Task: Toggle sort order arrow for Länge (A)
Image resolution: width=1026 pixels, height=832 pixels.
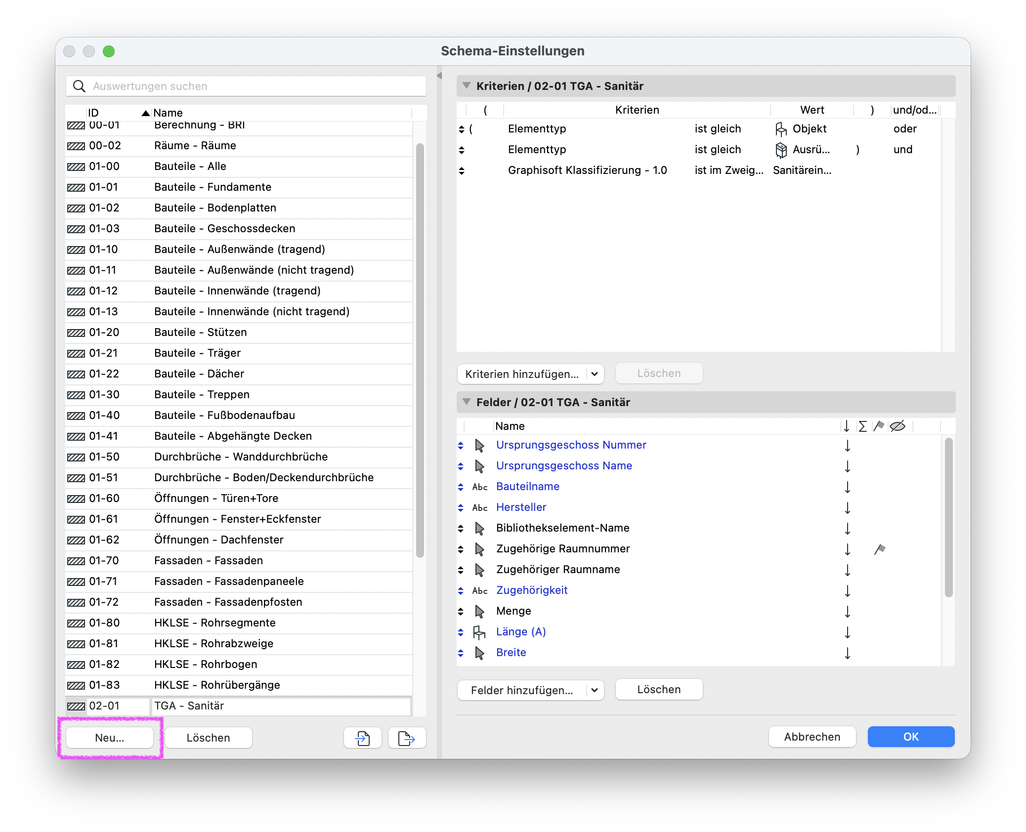Action: 847,632
